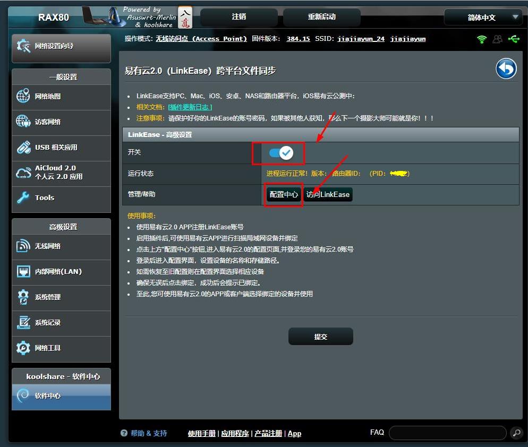Click the 内部网络(LAN) menu label

point(58,272)
